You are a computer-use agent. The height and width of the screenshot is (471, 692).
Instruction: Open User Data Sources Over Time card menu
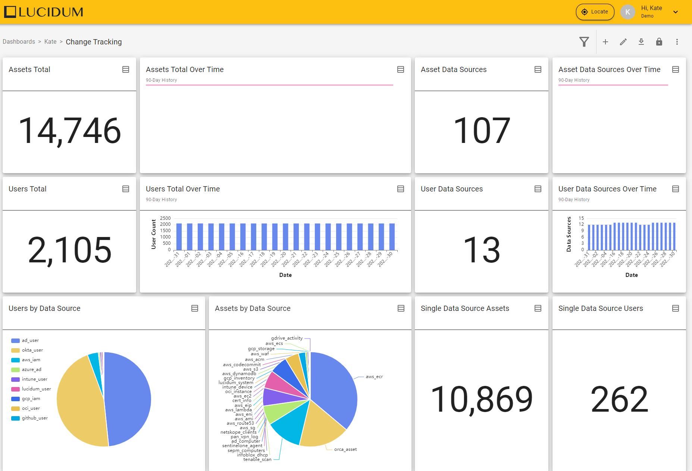coord(676,189)
